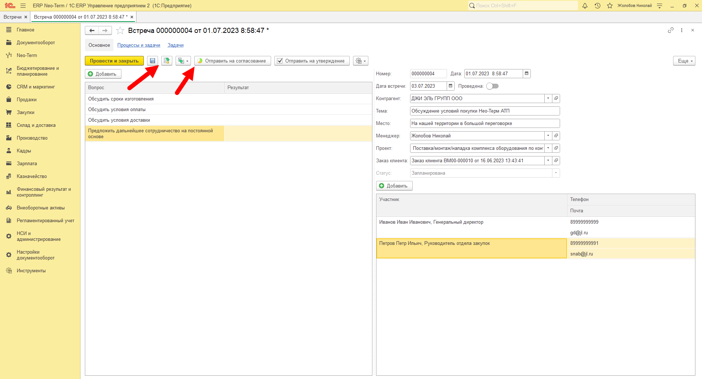This screenshot has height=379, width=702.
Task: Expand the Заказ клиента dropdown list
Action: [x=548, y=160]
